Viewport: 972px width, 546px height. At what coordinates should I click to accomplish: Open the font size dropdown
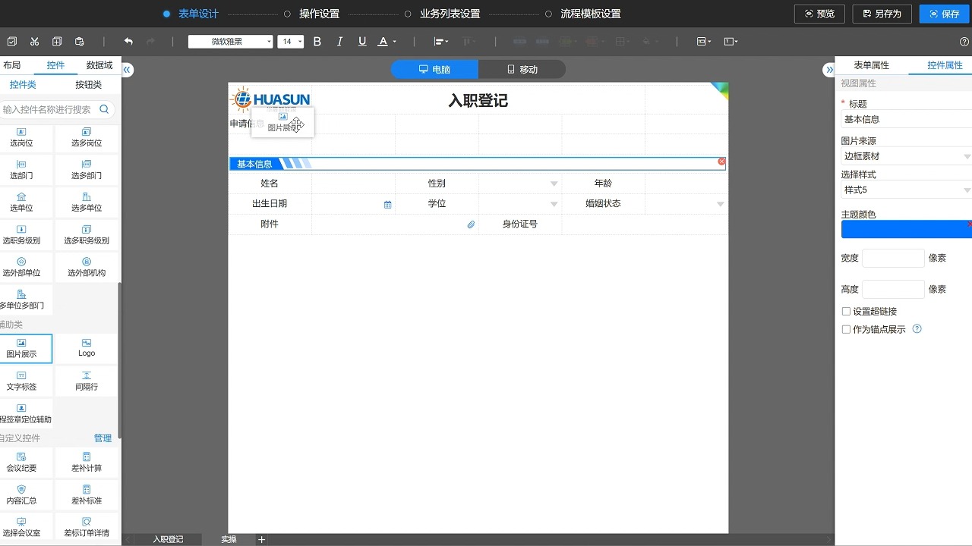pos(291,42)
